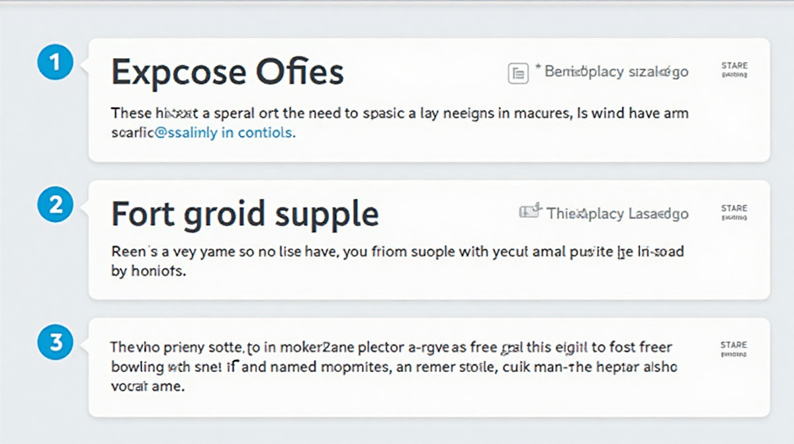This screenshot has height=444, width=794.
Task: Click the "Reen's a vey yame" description line
Action: (397, 252)
